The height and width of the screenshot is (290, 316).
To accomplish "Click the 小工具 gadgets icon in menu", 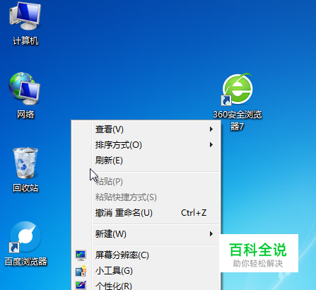I will [81, 271].
